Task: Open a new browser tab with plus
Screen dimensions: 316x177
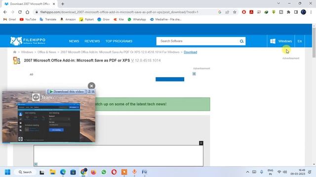Action: (x=63, y=4)
